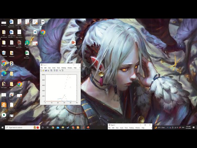197x148 pixels.
Task: Click the ENG language indicator
Action: (183, 127)
